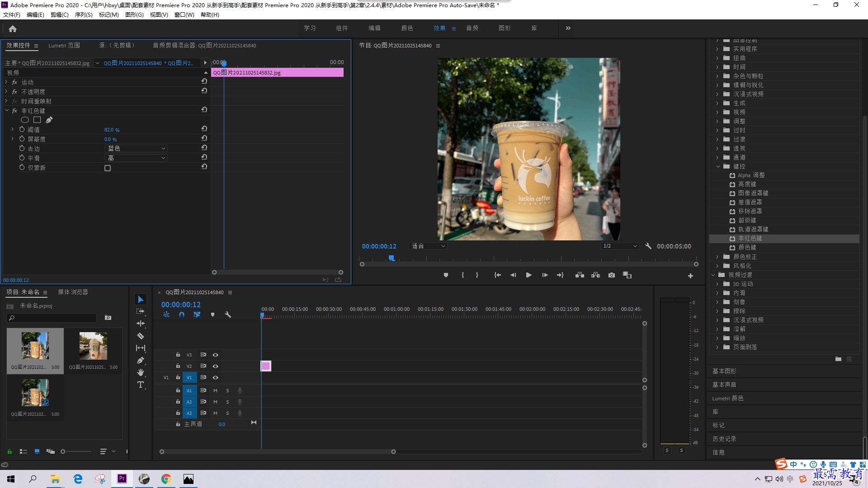Expand the 扭曲 effects folder

[717, 58]
